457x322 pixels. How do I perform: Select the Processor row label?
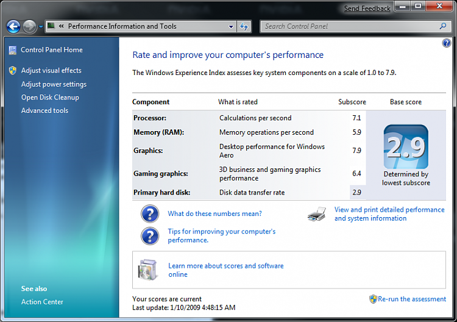(x=150, y=118)
